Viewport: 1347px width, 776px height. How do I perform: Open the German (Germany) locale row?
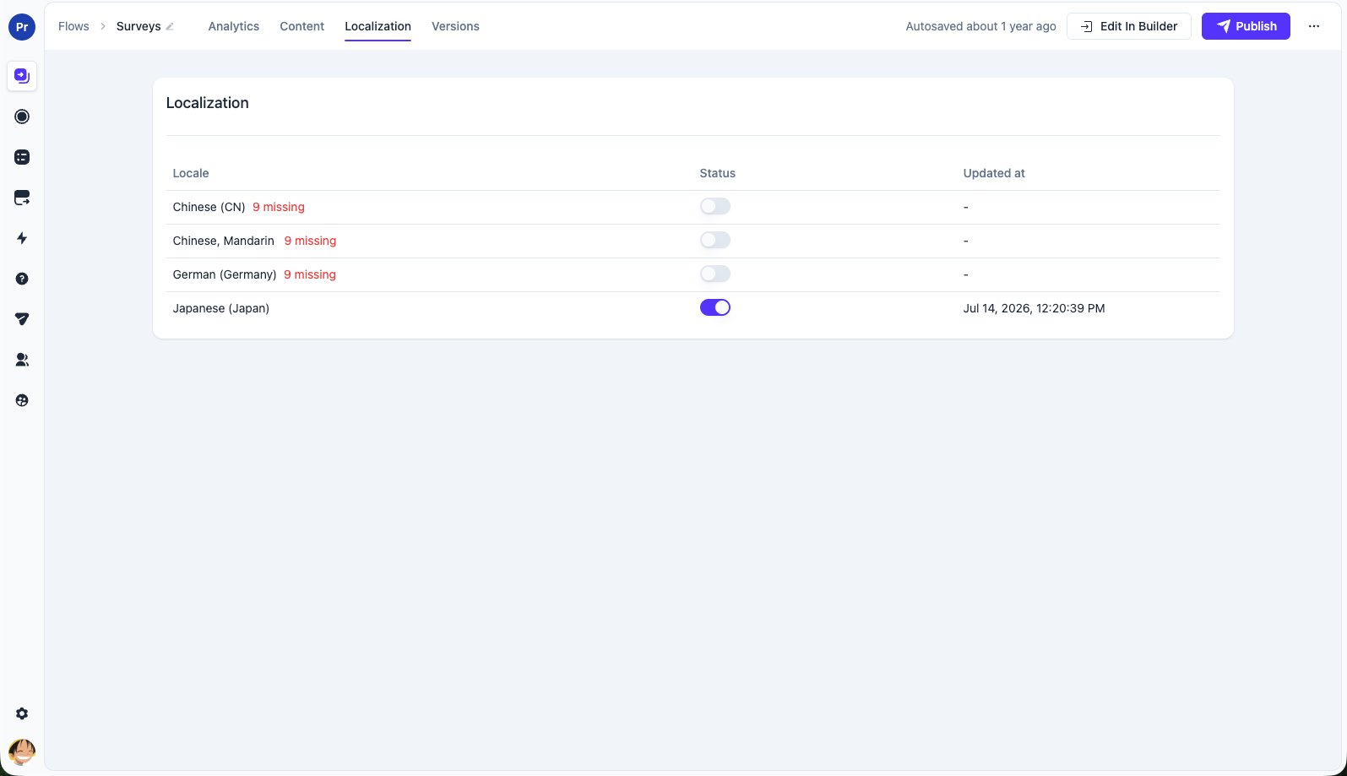coord(693,274)
